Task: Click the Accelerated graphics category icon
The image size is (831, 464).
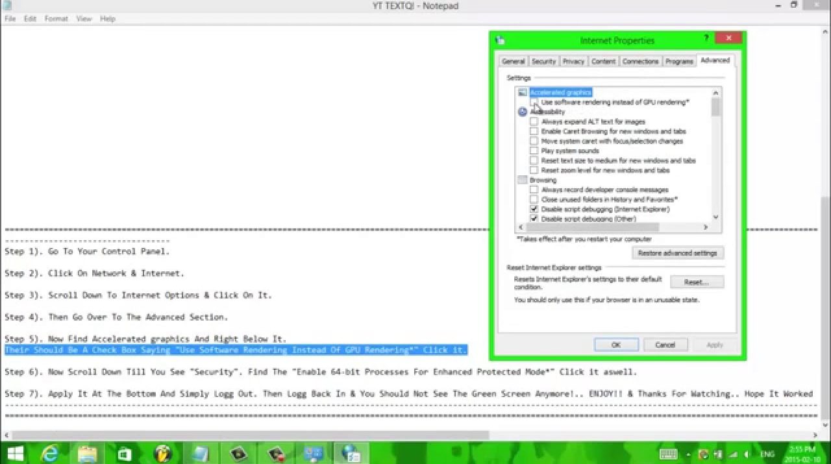Action: (523, 93)
